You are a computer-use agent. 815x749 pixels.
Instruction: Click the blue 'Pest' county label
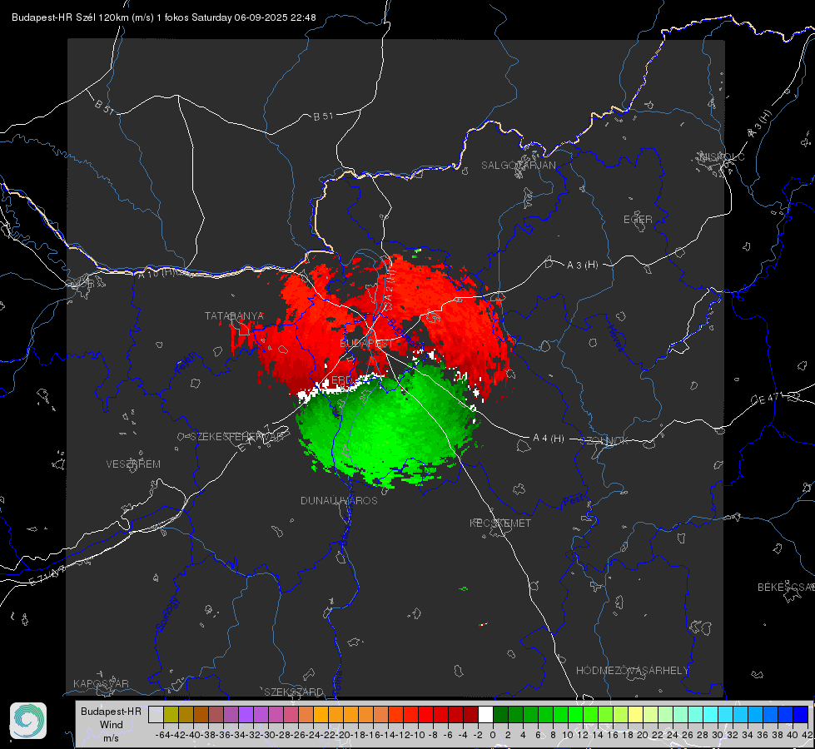tap(574, 500)
